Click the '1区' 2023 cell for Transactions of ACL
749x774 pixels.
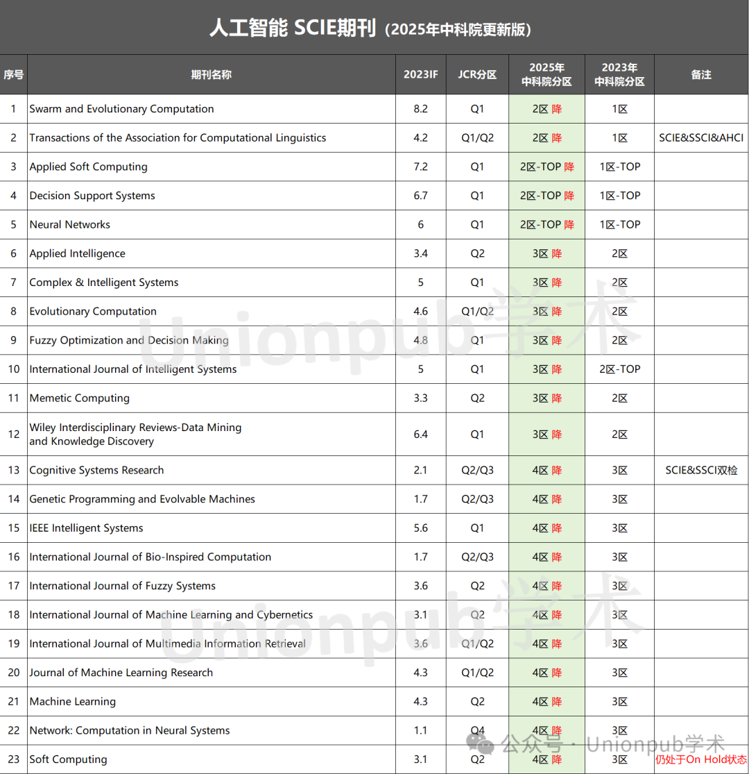pyautogui.click(x=620, y=137)
